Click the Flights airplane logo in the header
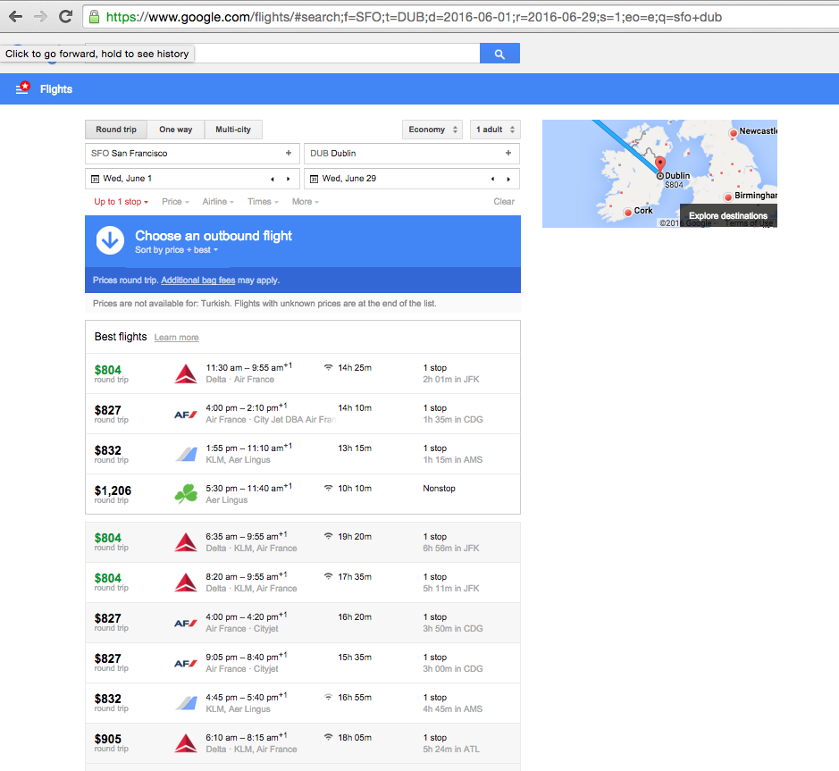Image resolution: width=839 pixels, height=771 pixels. [x=21, y=88]
